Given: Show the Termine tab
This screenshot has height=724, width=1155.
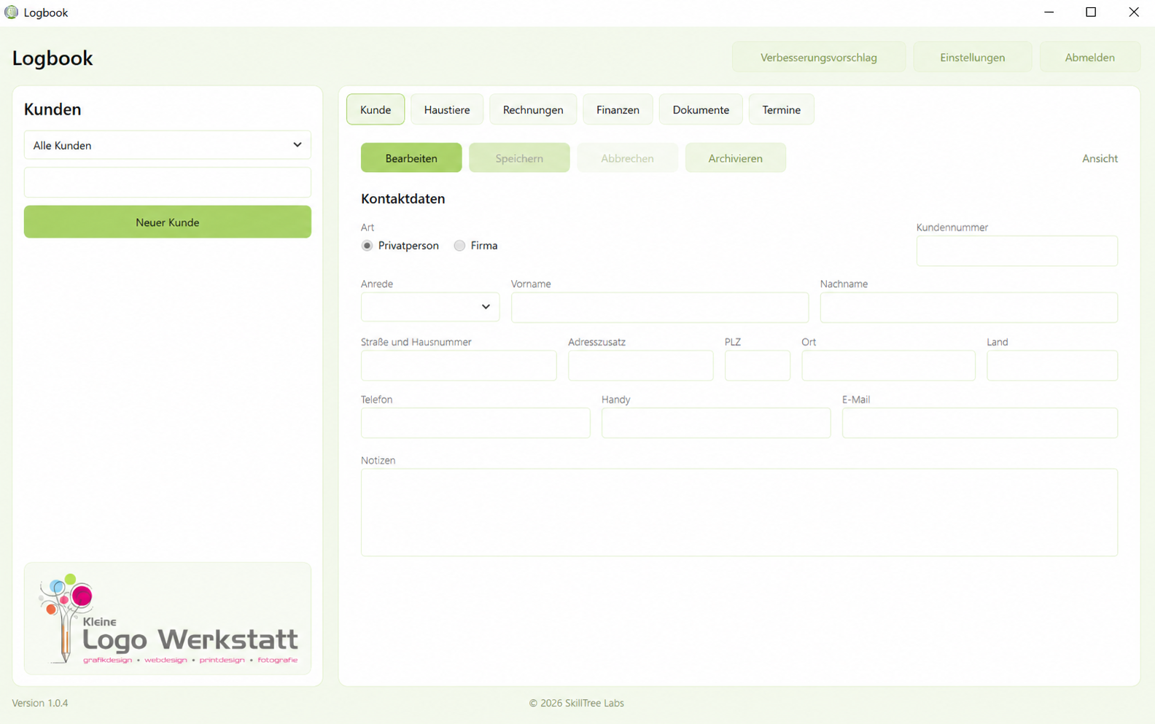Looking at the screenshot, I should click(782, 109).
